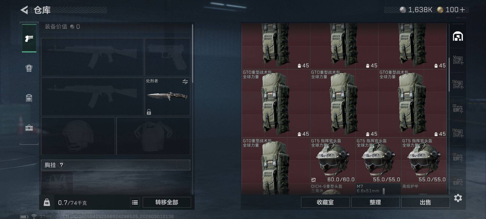This screenshot has width=486, height=219.
Task: Click the 整理 organize button
Action: tap(375, 202)
